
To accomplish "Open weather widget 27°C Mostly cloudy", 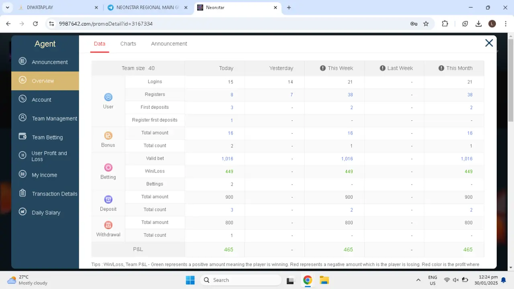I will tap(27, 280).
